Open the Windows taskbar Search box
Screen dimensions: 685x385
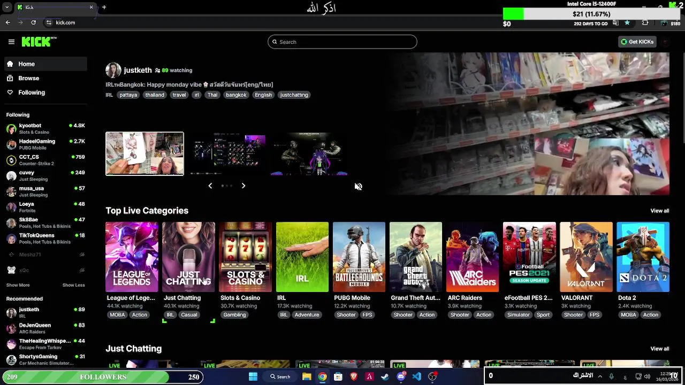coord(280,376)
